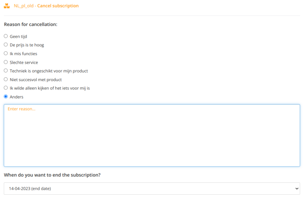
Task: Focus the 'Enter reason...' text area
Action: (151, 135)
